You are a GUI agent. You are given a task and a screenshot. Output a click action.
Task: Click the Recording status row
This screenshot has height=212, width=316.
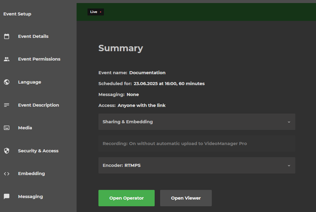click(197, 144)
